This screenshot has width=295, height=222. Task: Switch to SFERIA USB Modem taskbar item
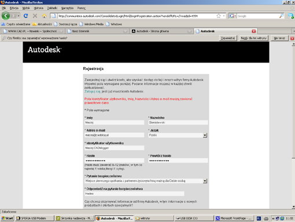click(x=35, y=219)
